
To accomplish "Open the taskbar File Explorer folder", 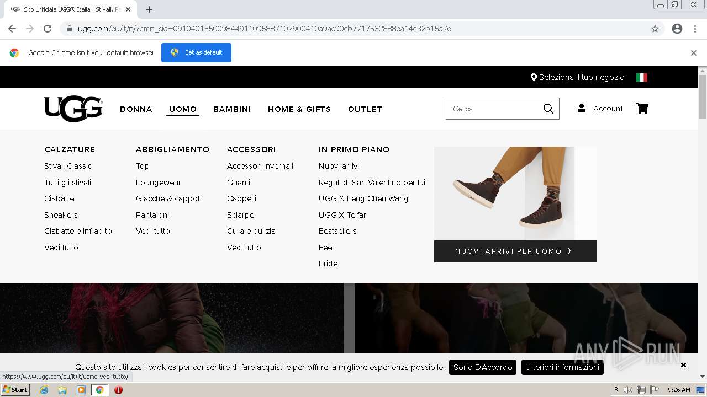I will 62,390.
